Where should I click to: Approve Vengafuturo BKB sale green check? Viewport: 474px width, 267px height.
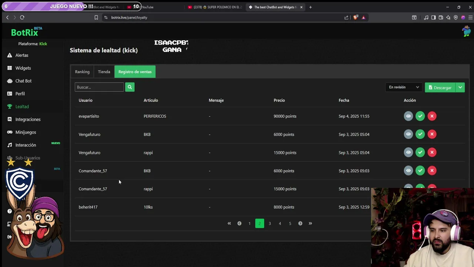tap(420, 134)
